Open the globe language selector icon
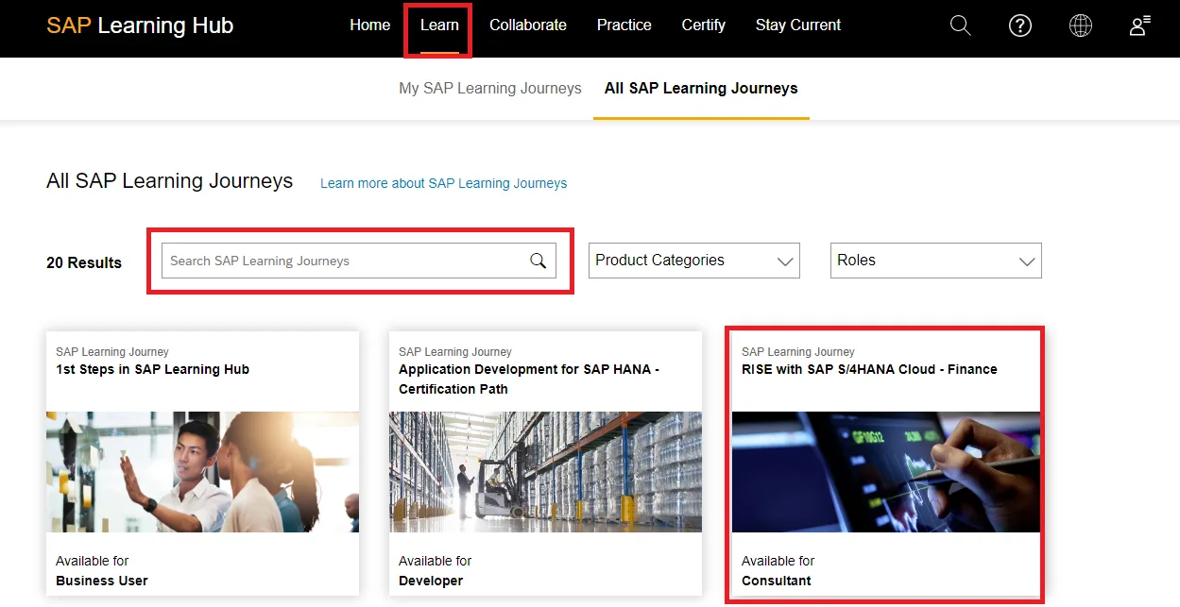Screen dimensions: 1180x607 tap(1081, 26)
